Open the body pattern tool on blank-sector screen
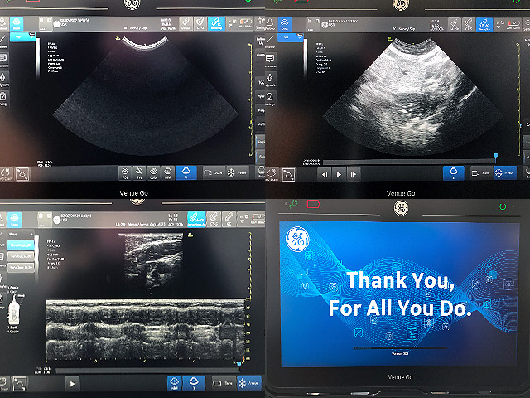530x398 pixels. [x=3, y=80]
